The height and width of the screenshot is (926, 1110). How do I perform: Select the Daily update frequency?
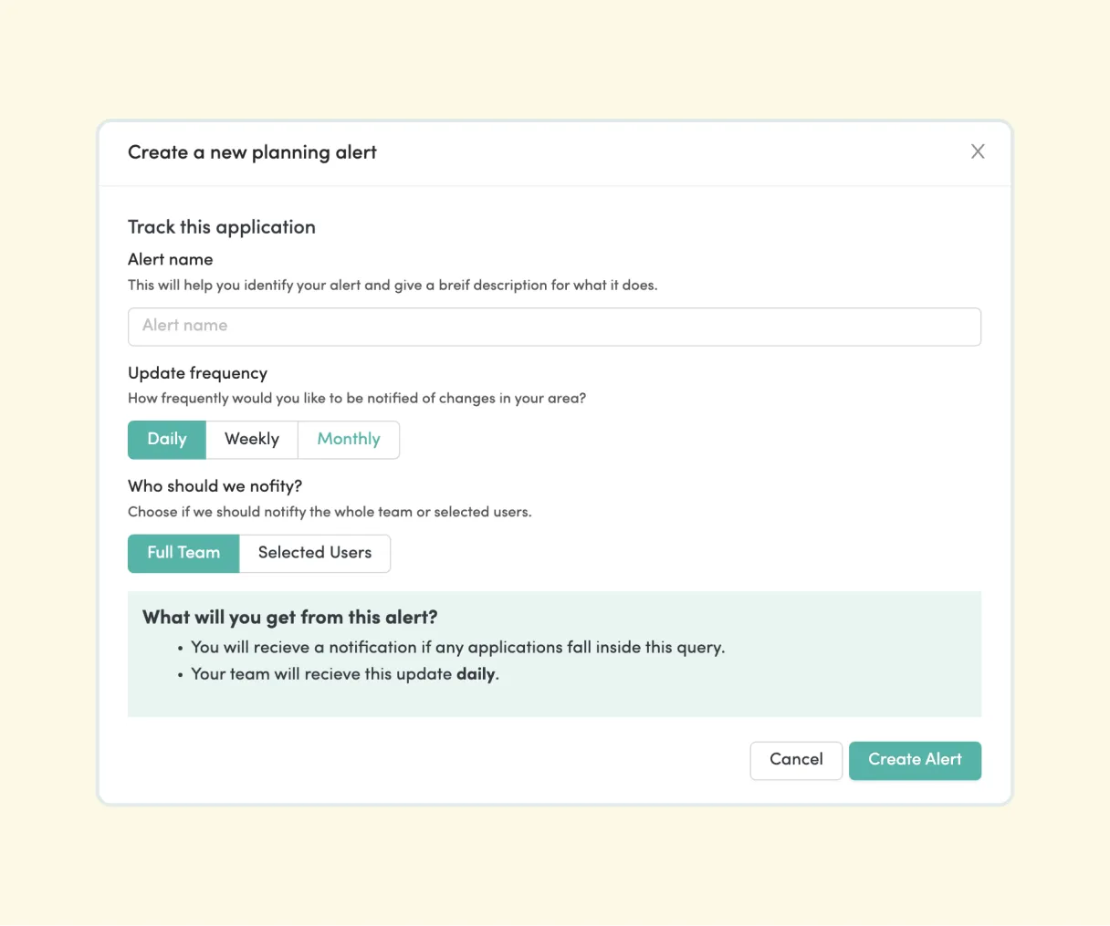(167, 440)
